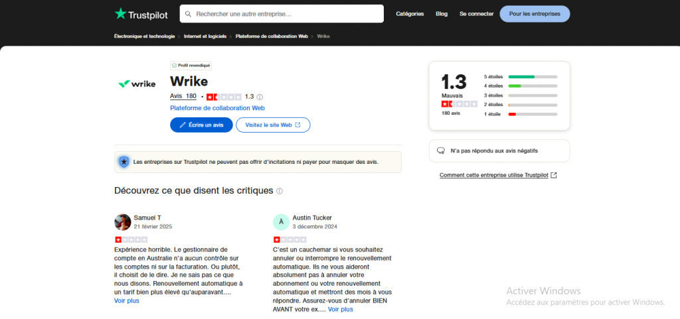Click the star rating beside Avis 180
680x319 pixels.
pyautogui.click(x=224, y=97)
